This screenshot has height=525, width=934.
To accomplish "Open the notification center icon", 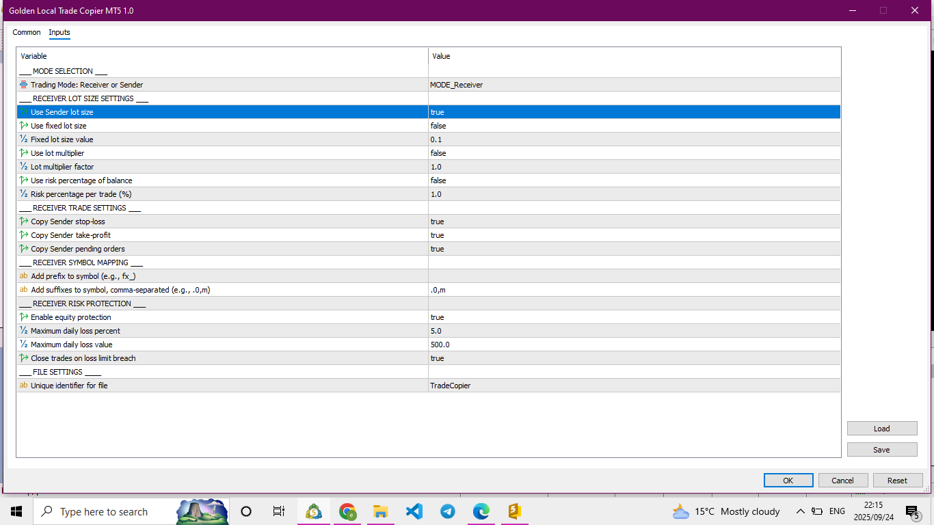I will click(x=912, y=511).
